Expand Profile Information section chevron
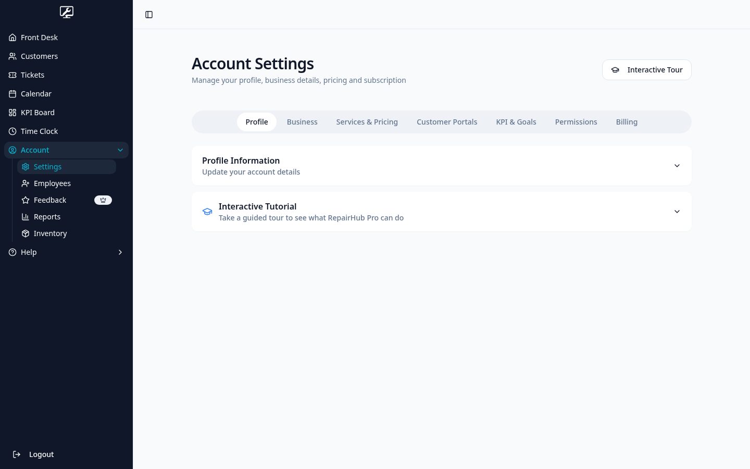 tap(677, 166)
